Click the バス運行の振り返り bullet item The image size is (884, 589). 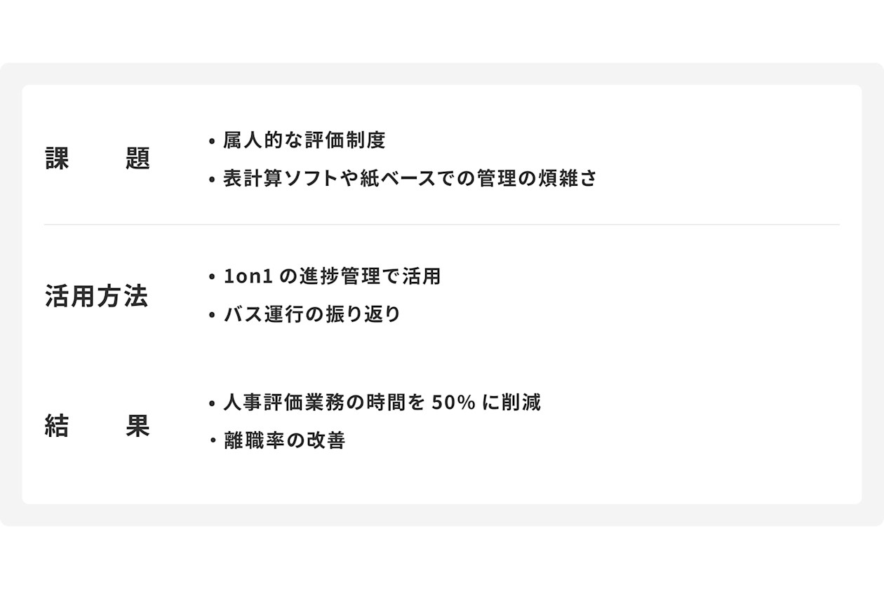click(x=312, y=314)
